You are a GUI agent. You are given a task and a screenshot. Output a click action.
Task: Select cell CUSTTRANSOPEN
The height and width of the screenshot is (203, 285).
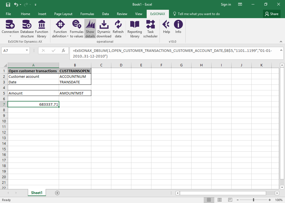click(75, 71)
